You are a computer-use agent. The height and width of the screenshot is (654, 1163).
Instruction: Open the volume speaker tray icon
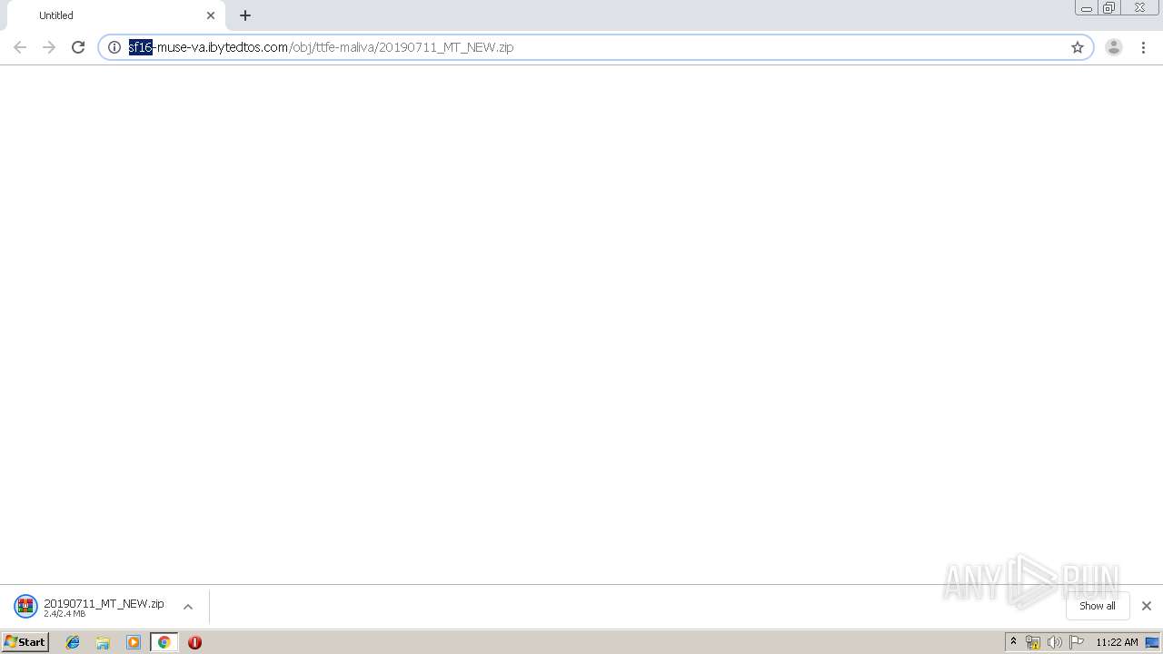tap(1055, 642)
